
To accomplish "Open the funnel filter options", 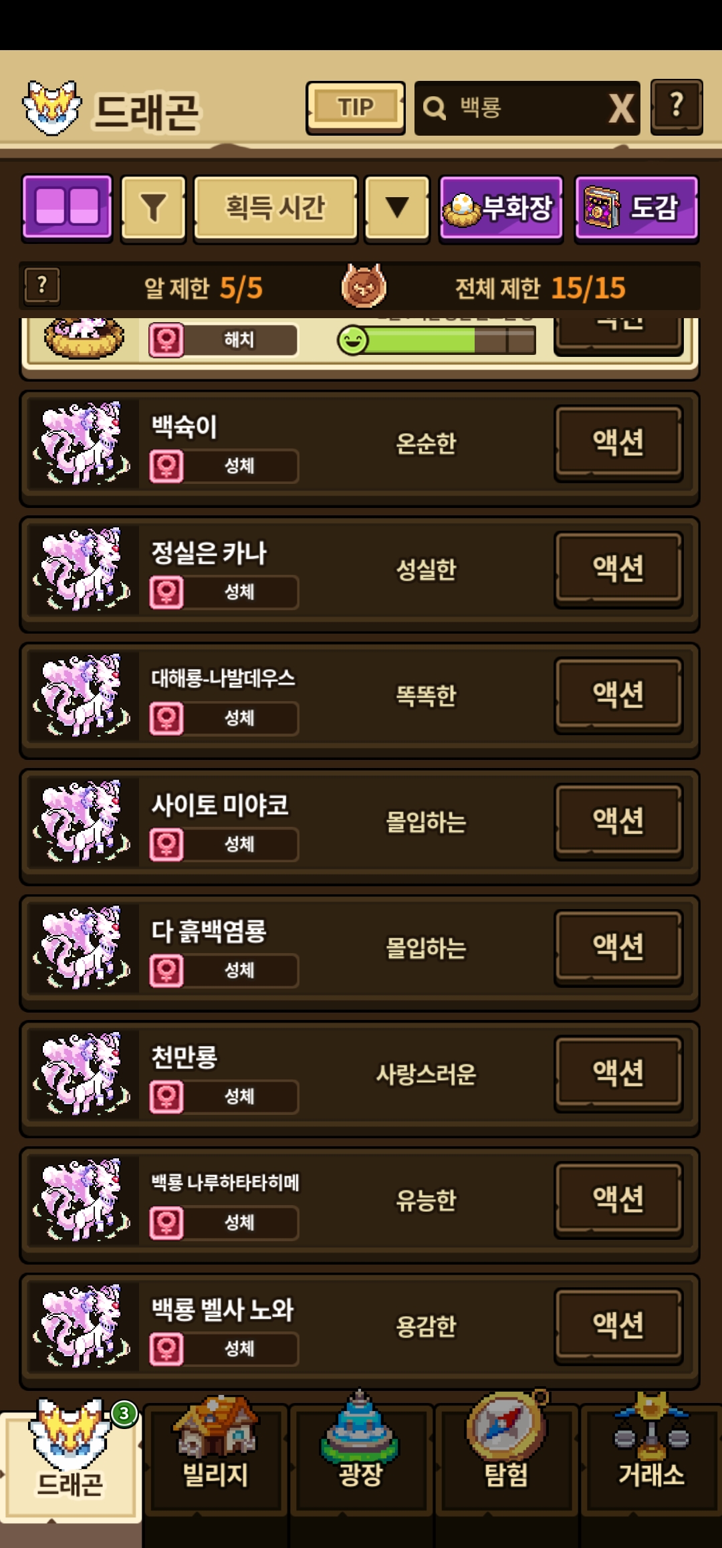I will (x=153, y=207).
